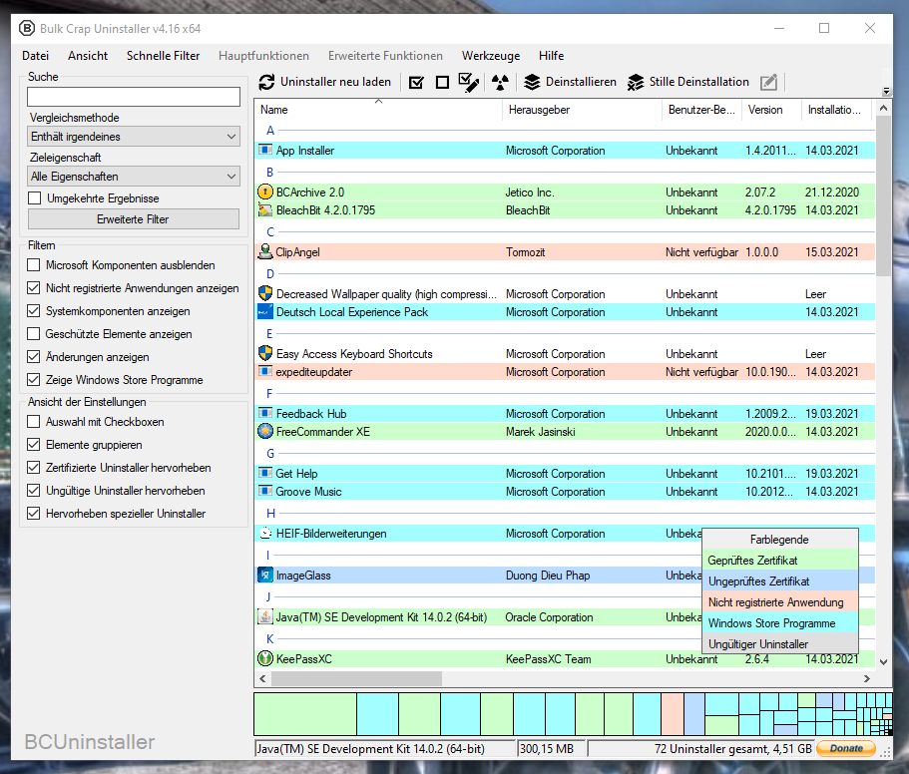The width and height of the screenshot is (909, 774).
Task: Click the ClipAngel app icon
Action: pyautogui.click(x=265, y=252)
